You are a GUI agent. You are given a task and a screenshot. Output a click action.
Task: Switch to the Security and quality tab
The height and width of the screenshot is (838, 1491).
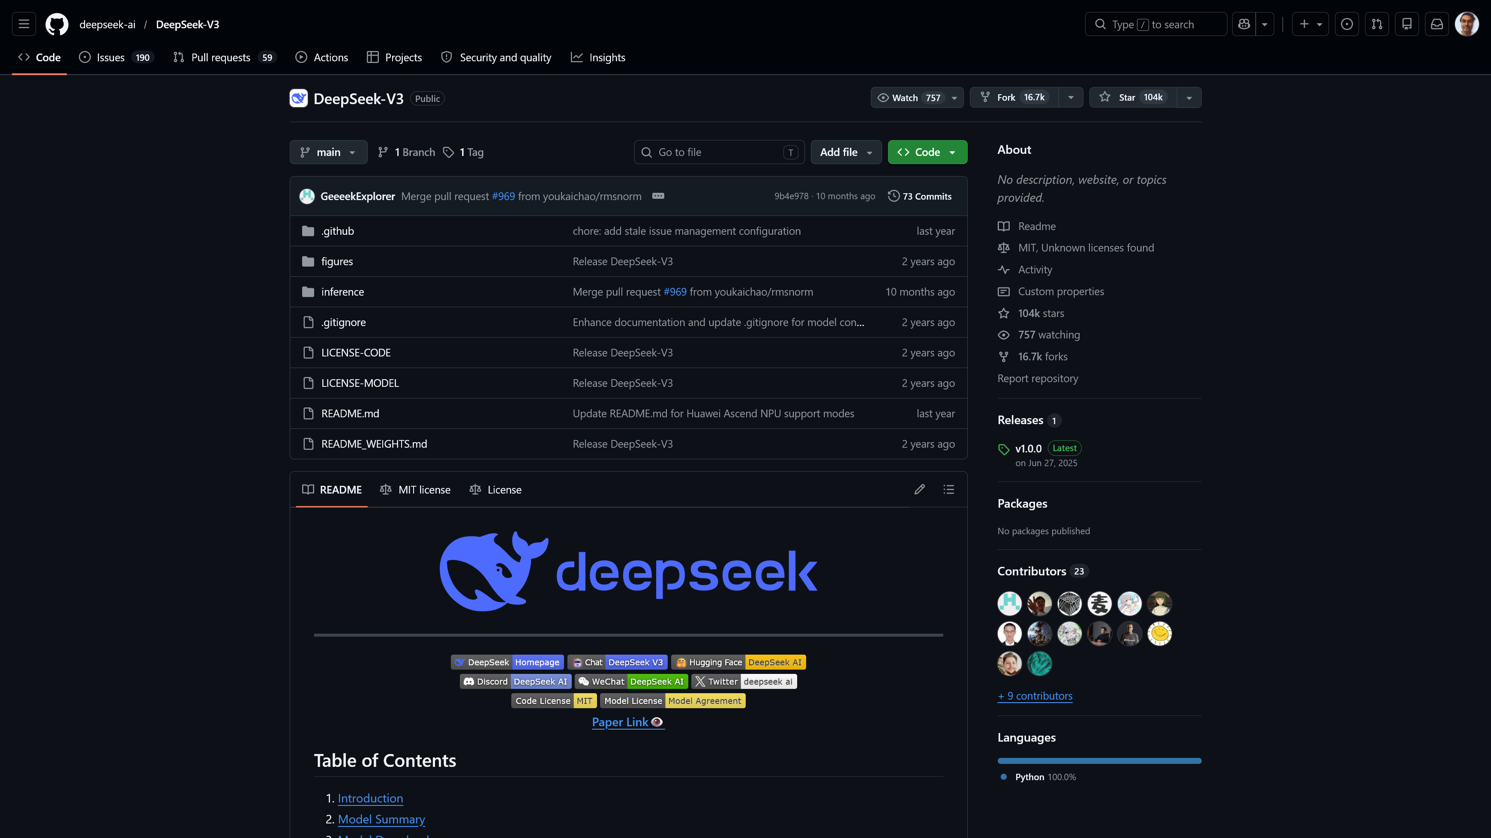point(496,57)
